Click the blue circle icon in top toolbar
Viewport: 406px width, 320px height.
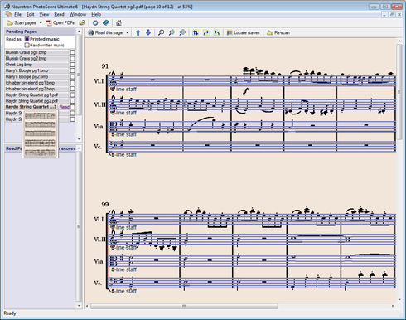point(95,23)
